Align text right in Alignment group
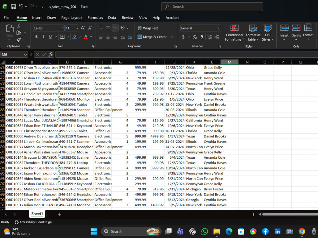The height and width of the screenshot is (238, 318). tap(115, 37)
